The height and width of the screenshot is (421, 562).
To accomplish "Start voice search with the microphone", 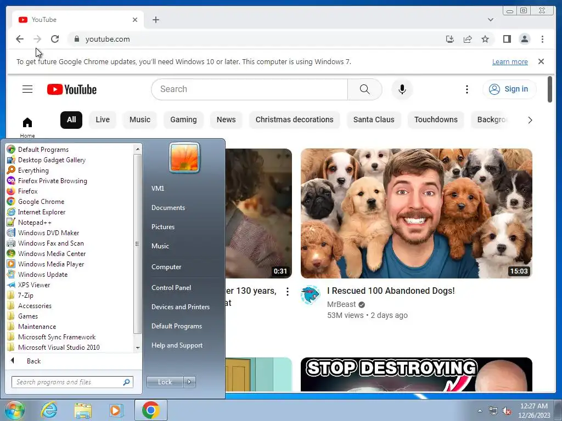I will 402,89.
